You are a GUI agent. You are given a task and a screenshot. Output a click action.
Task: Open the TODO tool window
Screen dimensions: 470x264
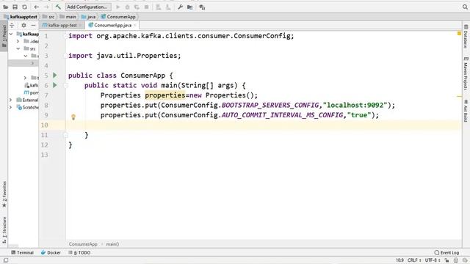pos(79,252)
